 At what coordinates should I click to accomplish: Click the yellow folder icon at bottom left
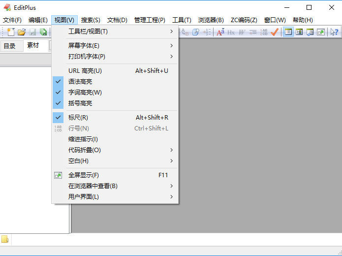(x=5, y=239)
